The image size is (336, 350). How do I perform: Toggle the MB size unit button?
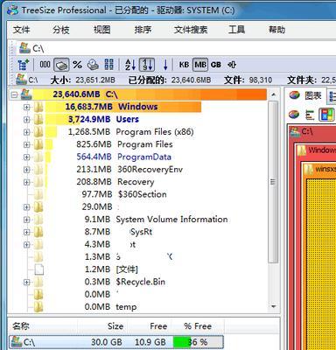tap(200, 65)
